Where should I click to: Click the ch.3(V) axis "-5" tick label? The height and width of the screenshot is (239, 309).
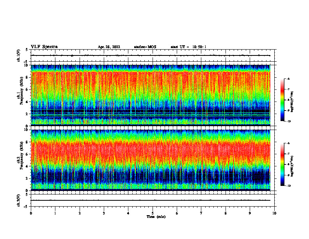(26, 207)
